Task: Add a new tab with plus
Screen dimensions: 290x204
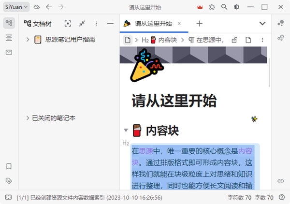Action: point(199,24)
